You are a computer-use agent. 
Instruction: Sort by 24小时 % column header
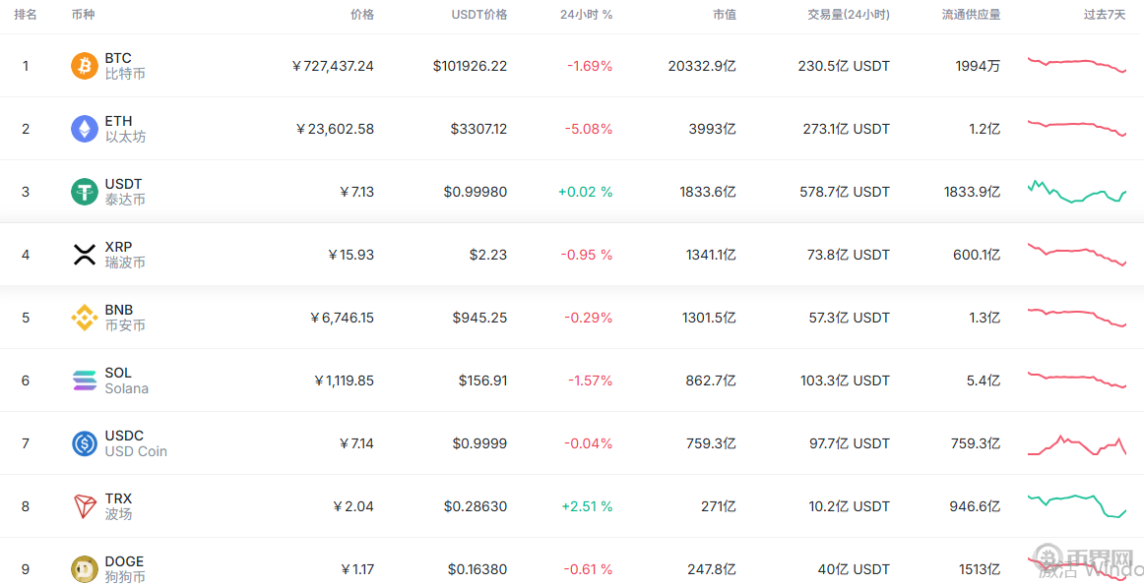point(586,15)
